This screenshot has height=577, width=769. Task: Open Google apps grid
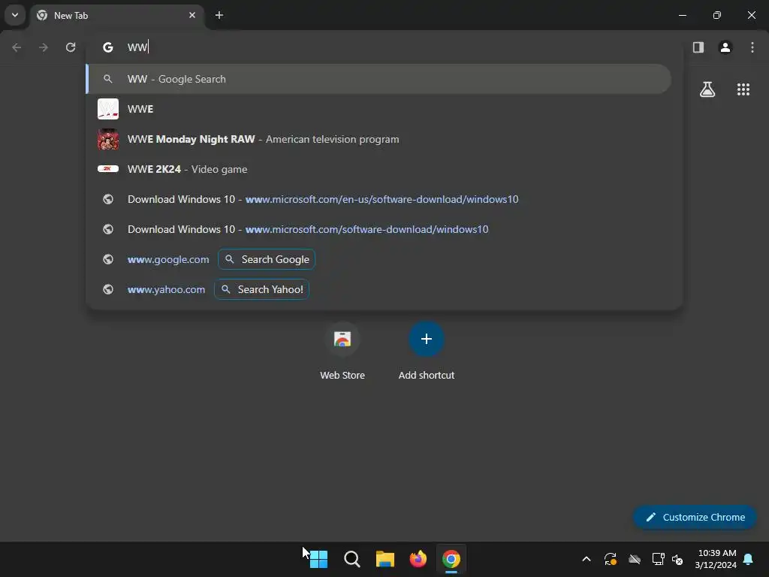click(x=743, y=89)
